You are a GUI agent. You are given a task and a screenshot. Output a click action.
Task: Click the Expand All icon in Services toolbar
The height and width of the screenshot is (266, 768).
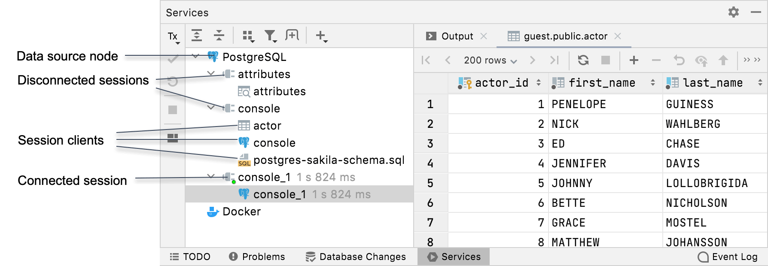point(197,36)
